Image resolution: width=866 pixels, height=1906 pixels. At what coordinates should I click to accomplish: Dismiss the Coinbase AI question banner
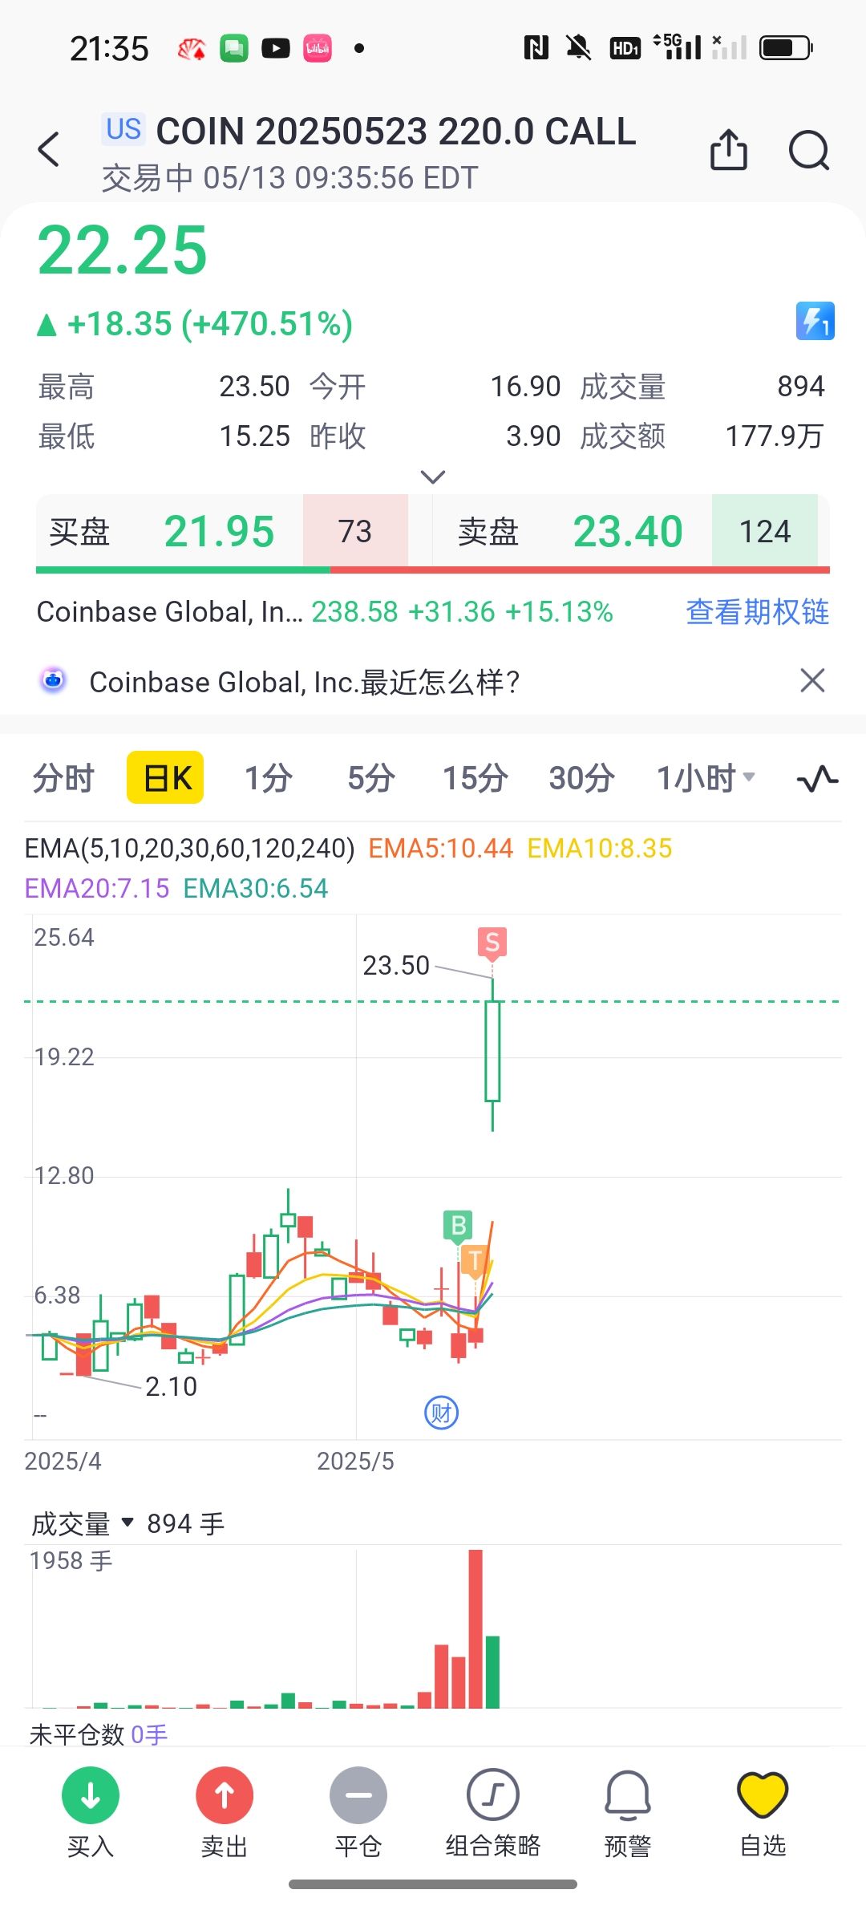pos(812,681)
